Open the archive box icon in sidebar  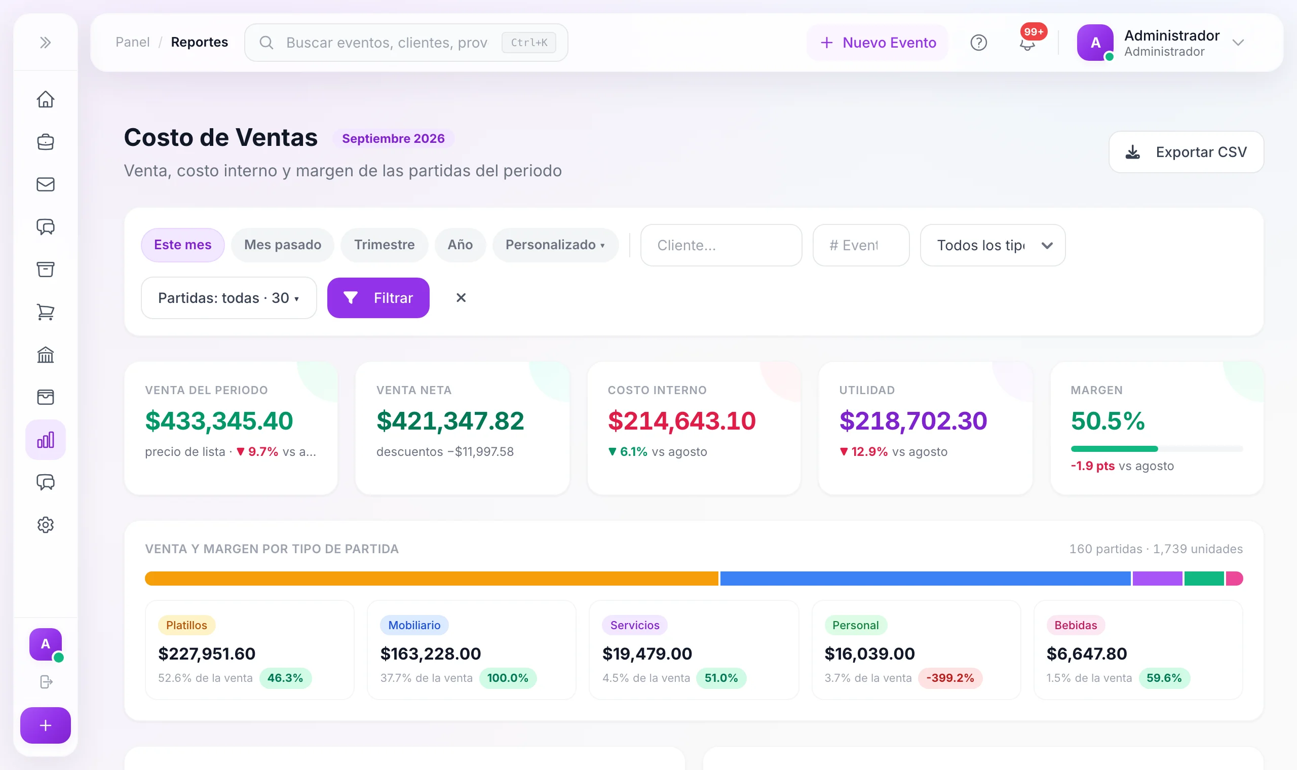[x=46, y=269]
